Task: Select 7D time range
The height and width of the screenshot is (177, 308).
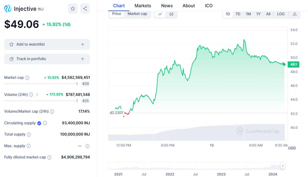Action: coord(238,14)
